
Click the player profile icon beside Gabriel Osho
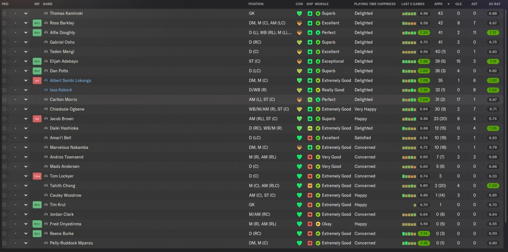tap(46, 42)
